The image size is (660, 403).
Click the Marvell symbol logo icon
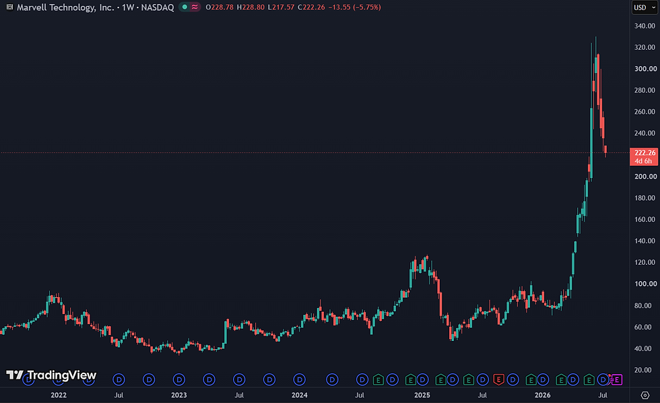[9, 7]
